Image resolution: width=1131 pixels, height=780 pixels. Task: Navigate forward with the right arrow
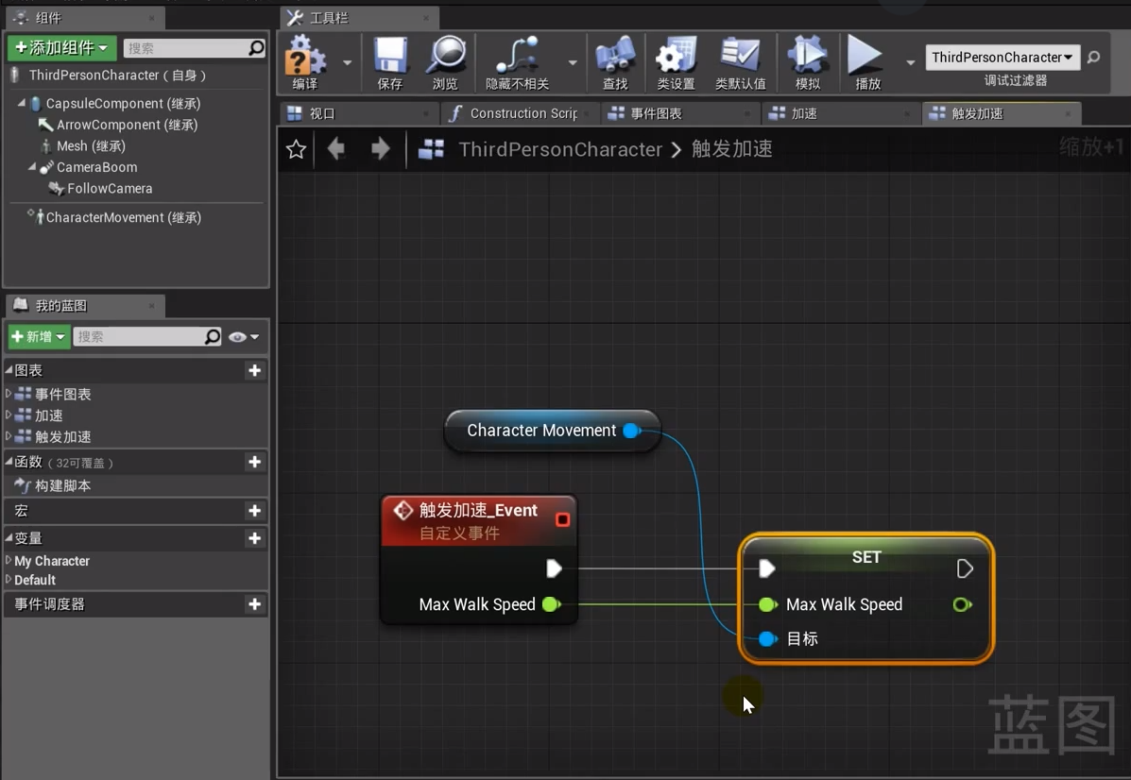[x=380, y=149]
